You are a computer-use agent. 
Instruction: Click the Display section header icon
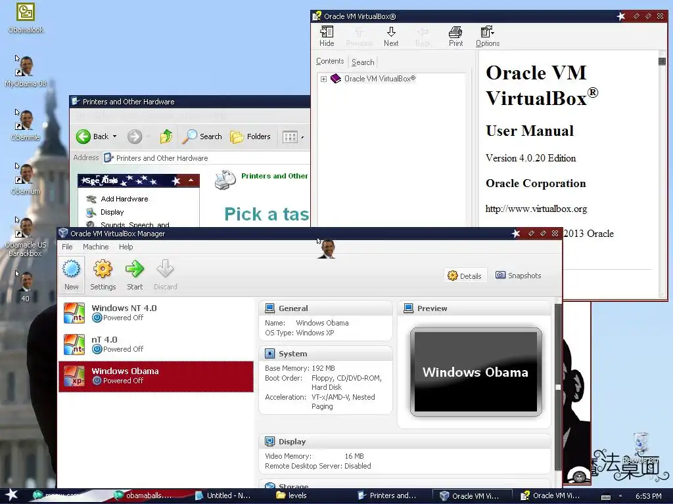(x=270, y=442)
